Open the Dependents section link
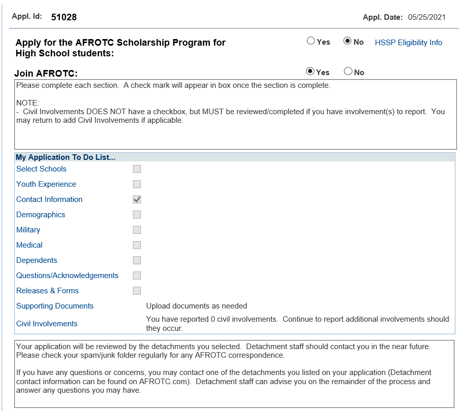Image resolution: width=459 pixels, height=411 pixels. pos(37,260)
